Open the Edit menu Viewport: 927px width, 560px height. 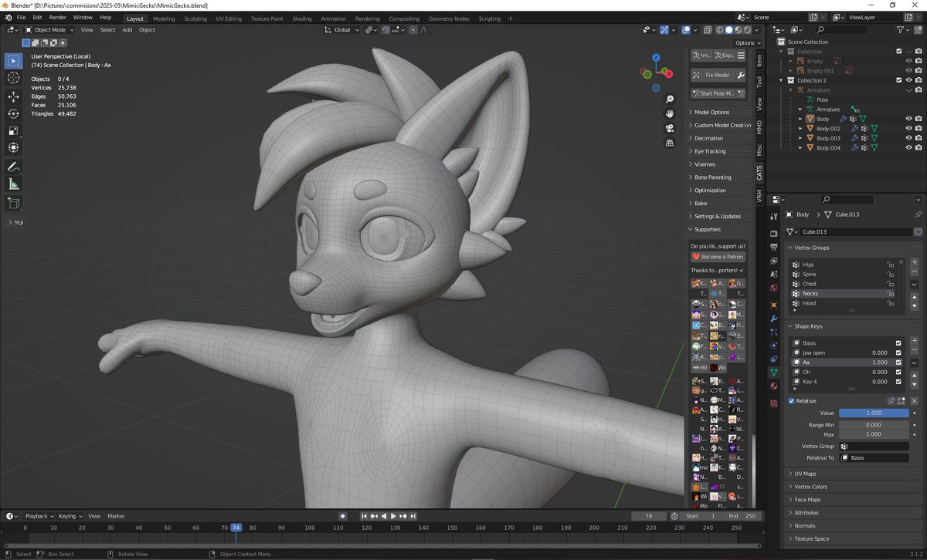click(x=37, y=17)
